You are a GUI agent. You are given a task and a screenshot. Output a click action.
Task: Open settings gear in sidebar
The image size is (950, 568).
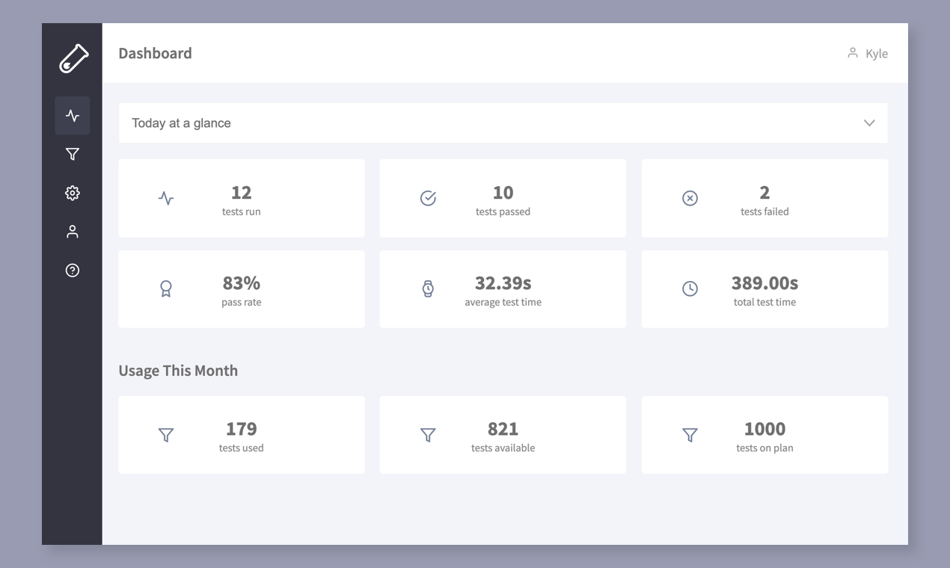coord(73,193)
